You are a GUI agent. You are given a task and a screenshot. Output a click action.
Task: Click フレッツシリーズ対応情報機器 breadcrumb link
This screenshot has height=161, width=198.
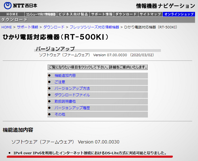point(94,27)
